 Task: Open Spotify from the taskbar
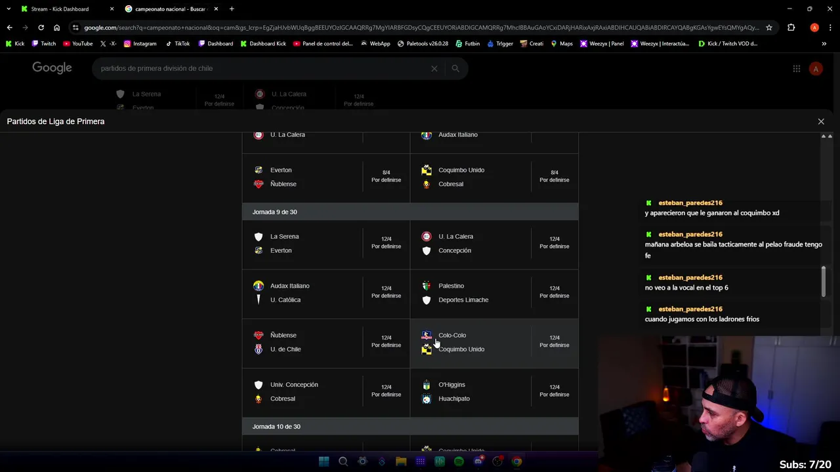coord(459,462)
